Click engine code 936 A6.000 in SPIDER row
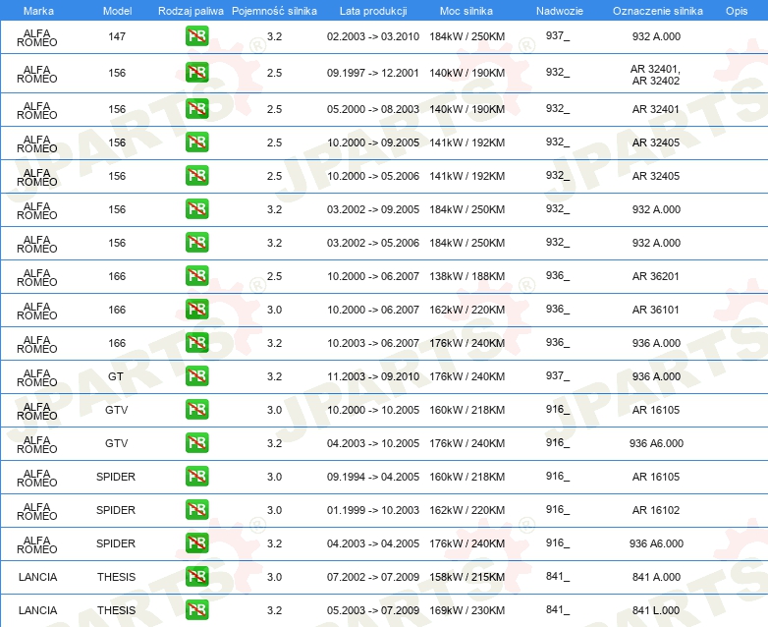 click(x=656, y=543)
